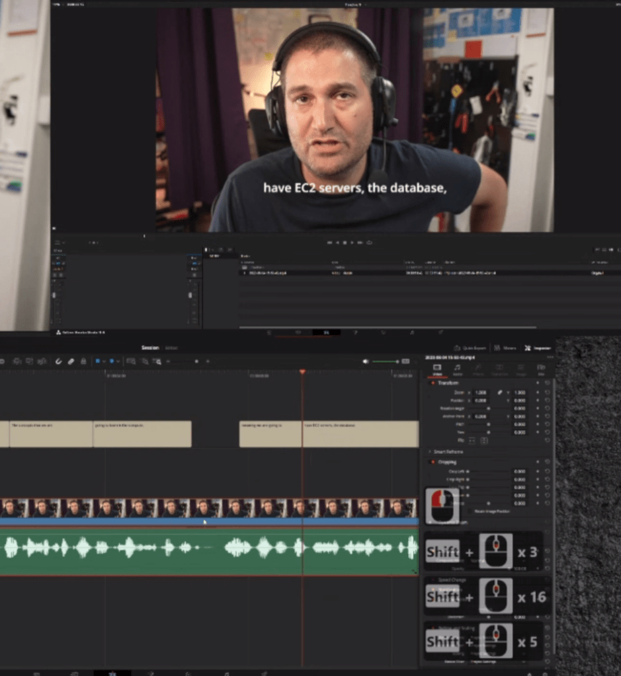Click the blue Marker icon
Viewport: 621px width, 676px height.
point(112,361)
